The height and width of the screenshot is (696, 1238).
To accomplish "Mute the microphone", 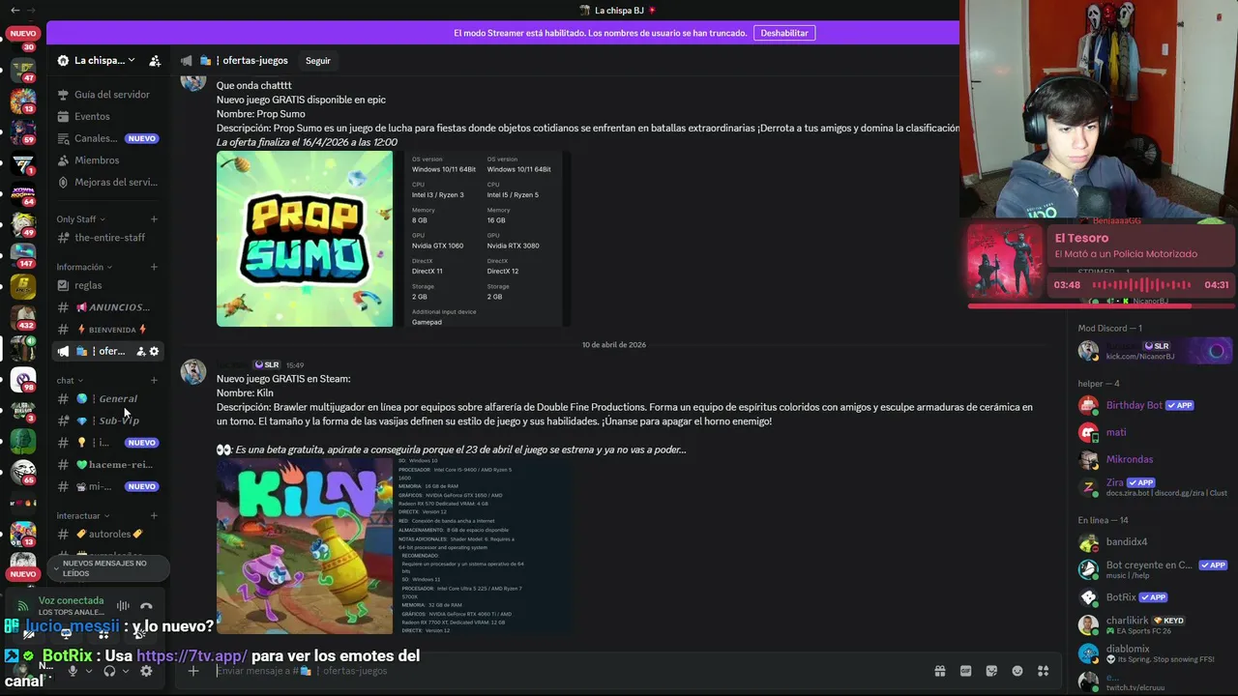I will [x=73, y=671].
